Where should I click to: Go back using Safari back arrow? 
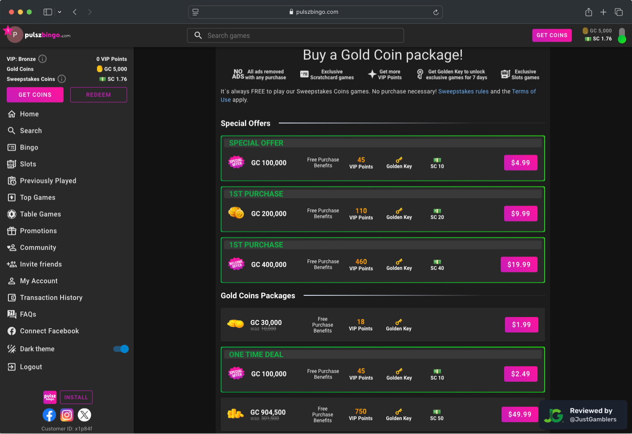[x=75, y=12]
